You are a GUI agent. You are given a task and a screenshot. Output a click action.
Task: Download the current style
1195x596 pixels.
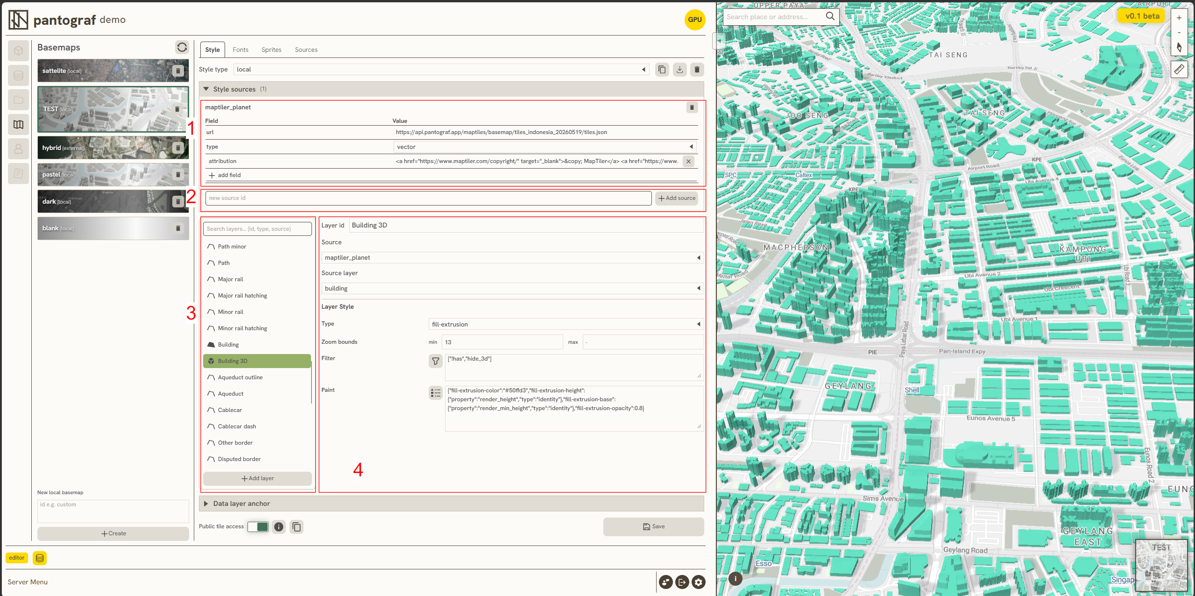pyautogui.click(x=679, y=70)
